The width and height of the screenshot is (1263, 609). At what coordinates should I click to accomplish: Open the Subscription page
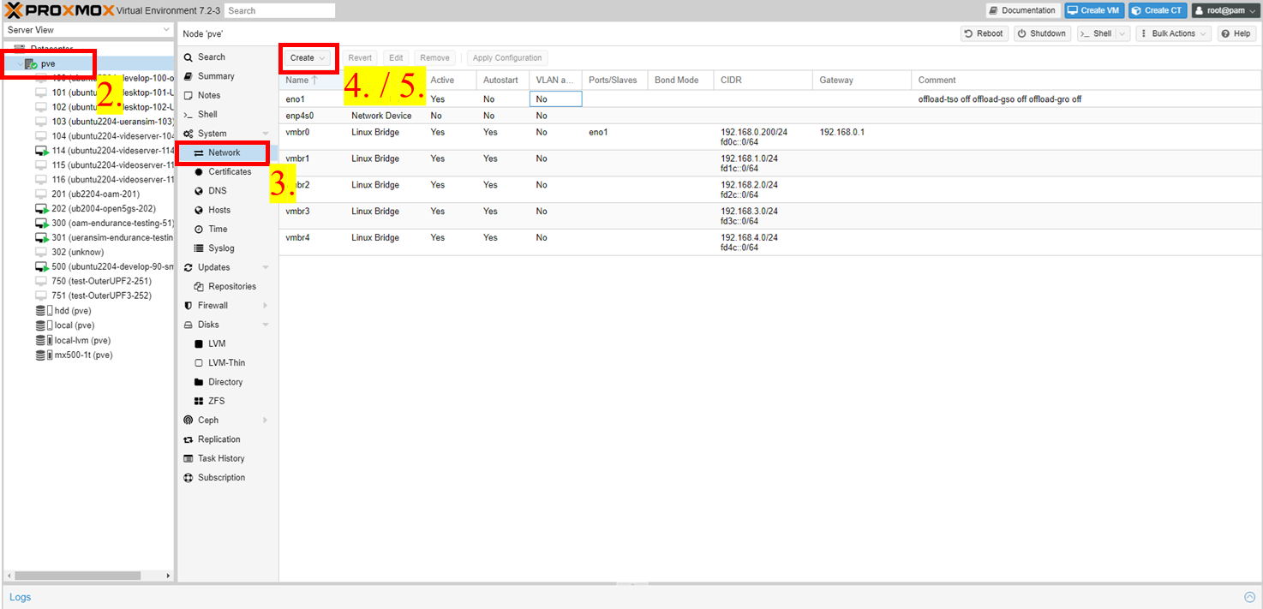click(221, 478)
